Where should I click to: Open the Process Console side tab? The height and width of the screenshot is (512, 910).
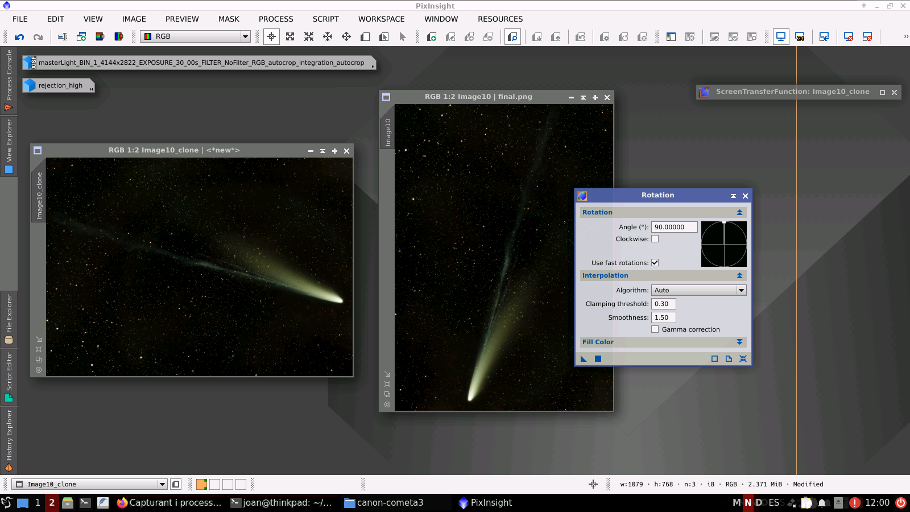(x=9, y=80)
